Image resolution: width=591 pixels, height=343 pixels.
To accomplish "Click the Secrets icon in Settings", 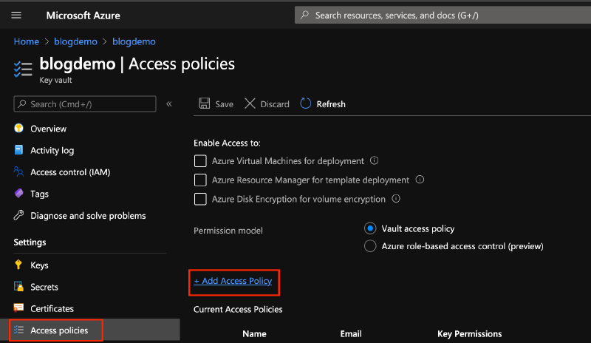I will click(18, 286).
